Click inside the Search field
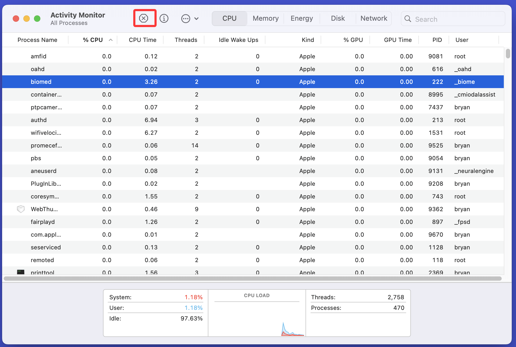Viewport: 516px width, 347px height. (x=451, y=19)
